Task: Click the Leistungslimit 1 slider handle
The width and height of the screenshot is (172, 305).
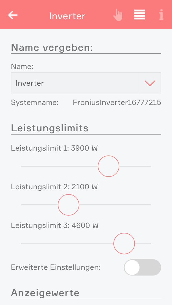Action: click(109, 166)
